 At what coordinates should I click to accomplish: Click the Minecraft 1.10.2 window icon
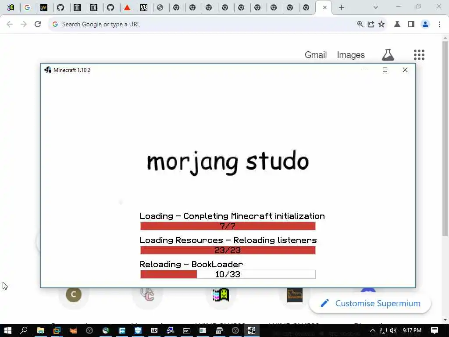(x=47, y=70)
